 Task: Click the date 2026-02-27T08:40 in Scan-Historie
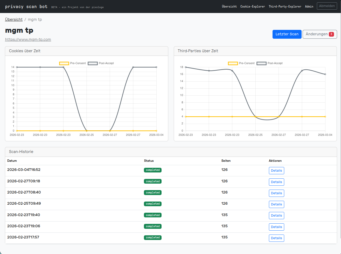click(24, 192)
